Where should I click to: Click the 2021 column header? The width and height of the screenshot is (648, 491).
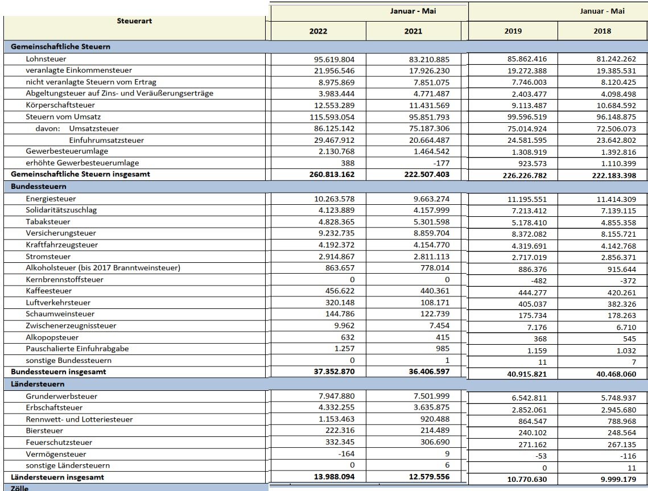tap(413, 31)
